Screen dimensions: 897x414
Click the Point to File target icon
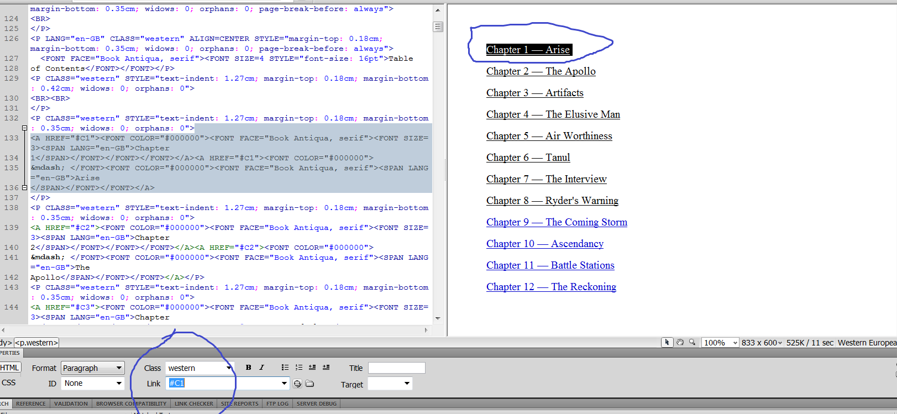point(297,384)
